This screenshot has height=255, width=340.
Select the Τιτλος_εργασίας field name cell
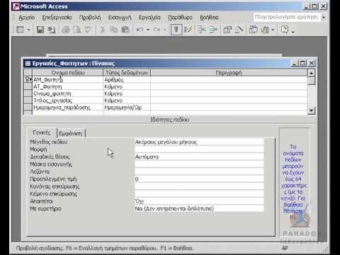[x=67, y=101]
